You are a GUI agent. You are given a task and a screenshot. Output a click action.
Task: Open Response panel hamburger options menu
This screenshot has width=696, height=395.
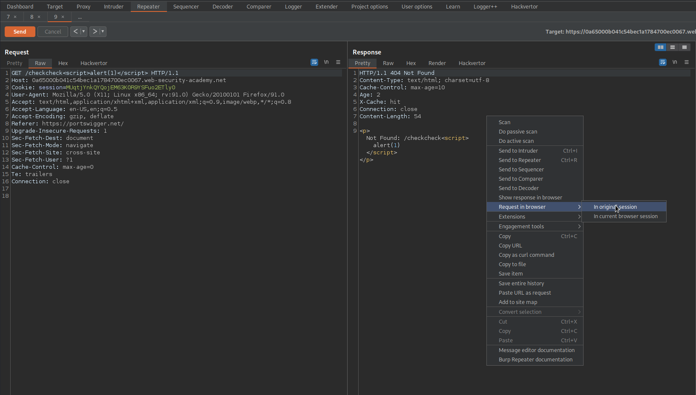[x=687, y=62]
